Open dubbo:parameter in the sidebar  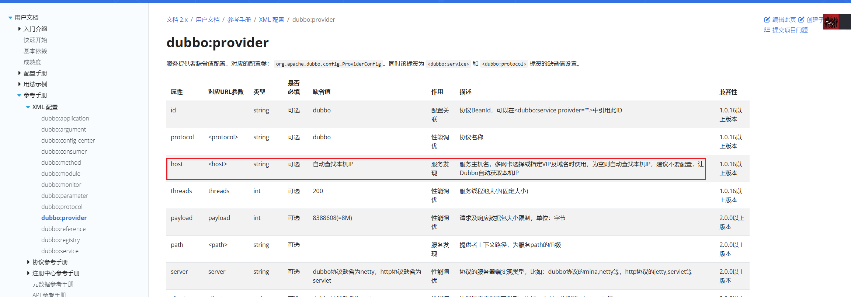65,196
